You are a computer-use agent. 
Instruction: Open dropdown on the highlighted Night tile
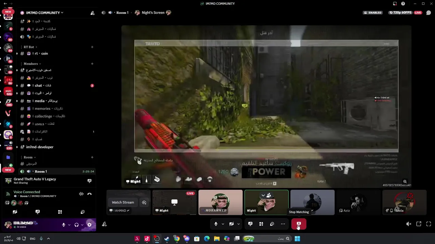[263, 195]
